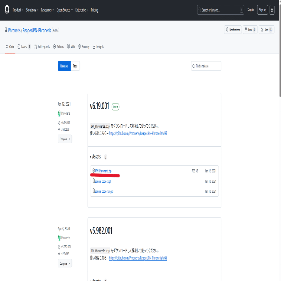
Task: Star the repository
Action: tap(266, 30)
